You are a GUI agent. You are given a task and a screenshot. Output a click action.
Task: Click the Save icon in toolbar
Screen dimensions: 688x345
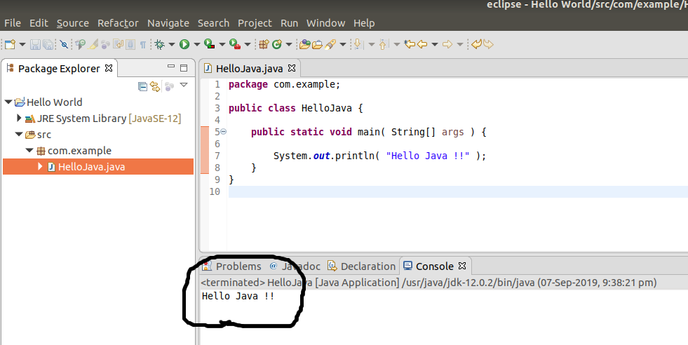(35, 44)
